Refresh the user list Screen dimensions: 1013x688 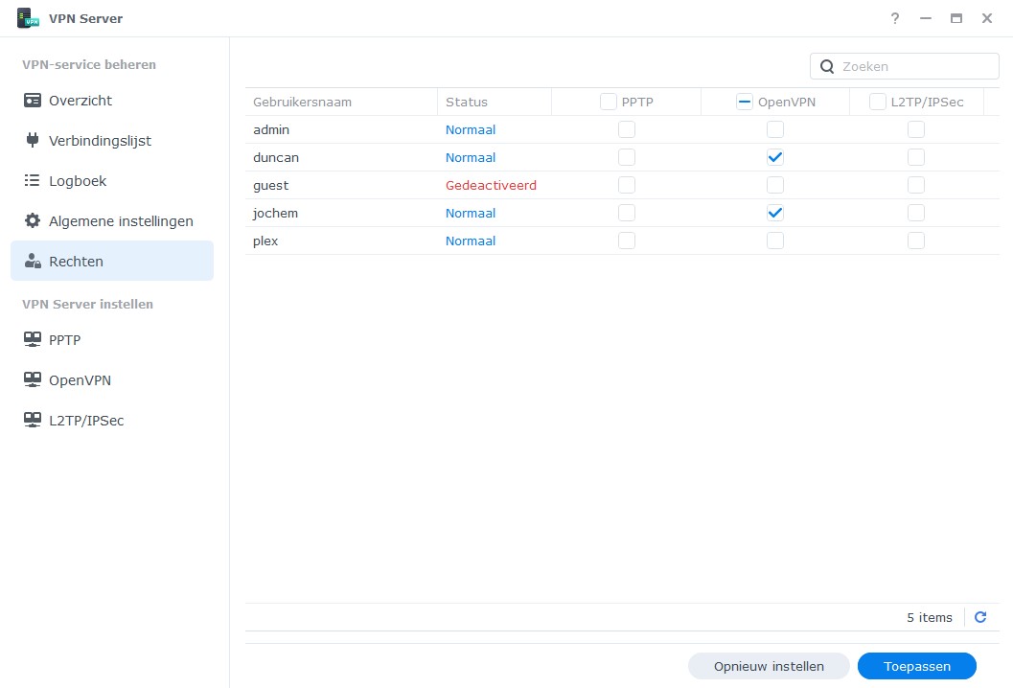click(x=980, y=617)
